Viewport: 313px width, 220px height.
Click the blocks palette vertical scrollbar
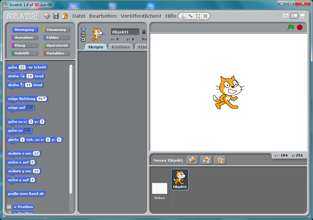click(x=71, y=129)
